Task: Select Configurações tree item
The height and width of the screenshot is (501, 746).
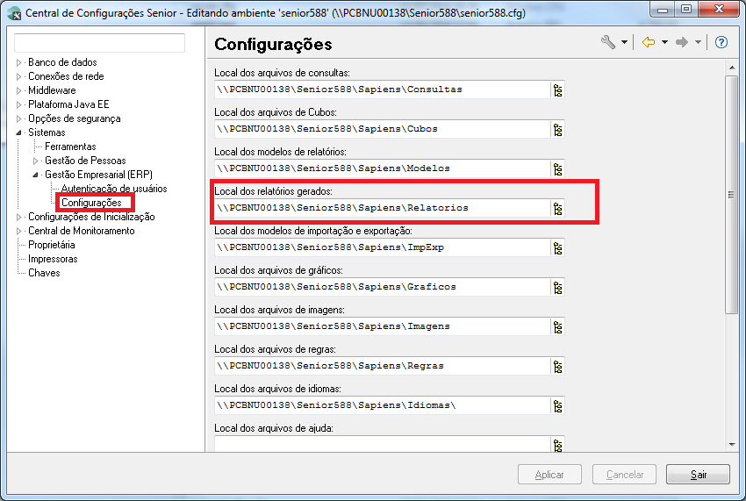Action: pyautogui.click(x=91, y=203)
